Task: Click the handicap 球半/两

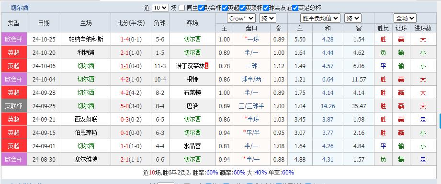Action: [x=251, y=80]
